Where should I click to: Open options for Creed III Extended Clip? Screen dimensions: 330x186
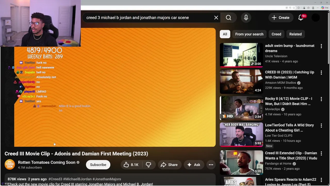321,153
